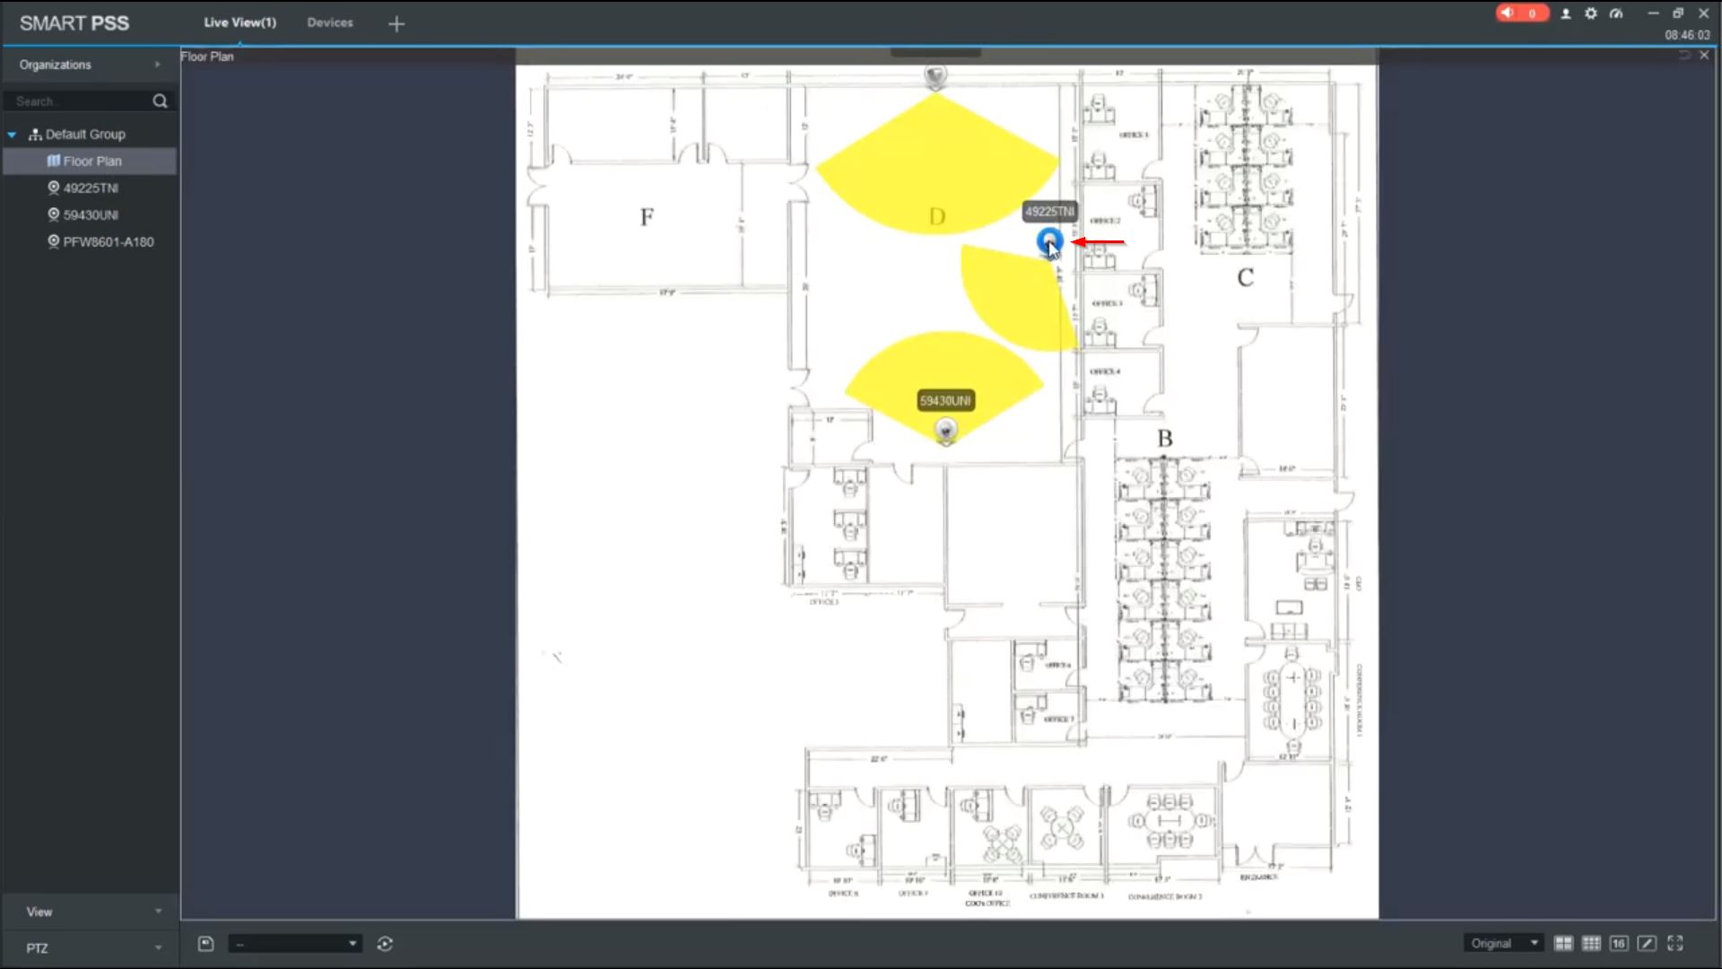Image resolution: width=1722 pixels, height=969 pixels.
Task: Open the alarm notification indicator
Action: pyautogui.click(x=1521, y=13)
